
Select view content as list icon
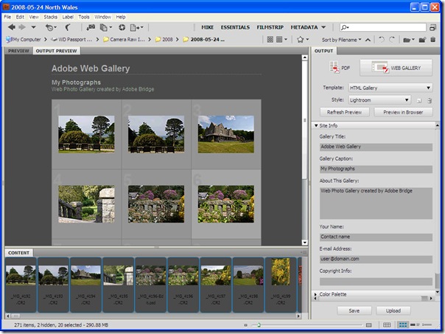pyautogui.click(x=427, y=325)
